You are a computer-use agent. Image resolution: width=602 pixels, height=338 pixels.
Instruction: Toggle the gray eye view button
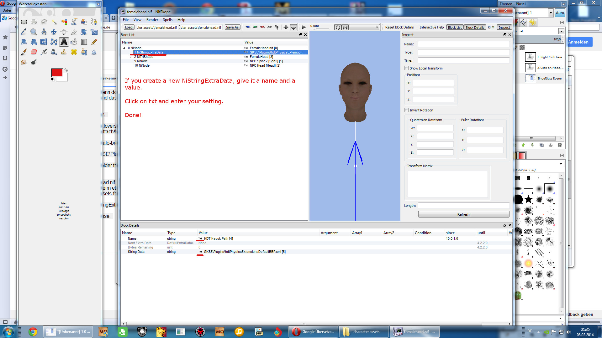coord(270,27)
